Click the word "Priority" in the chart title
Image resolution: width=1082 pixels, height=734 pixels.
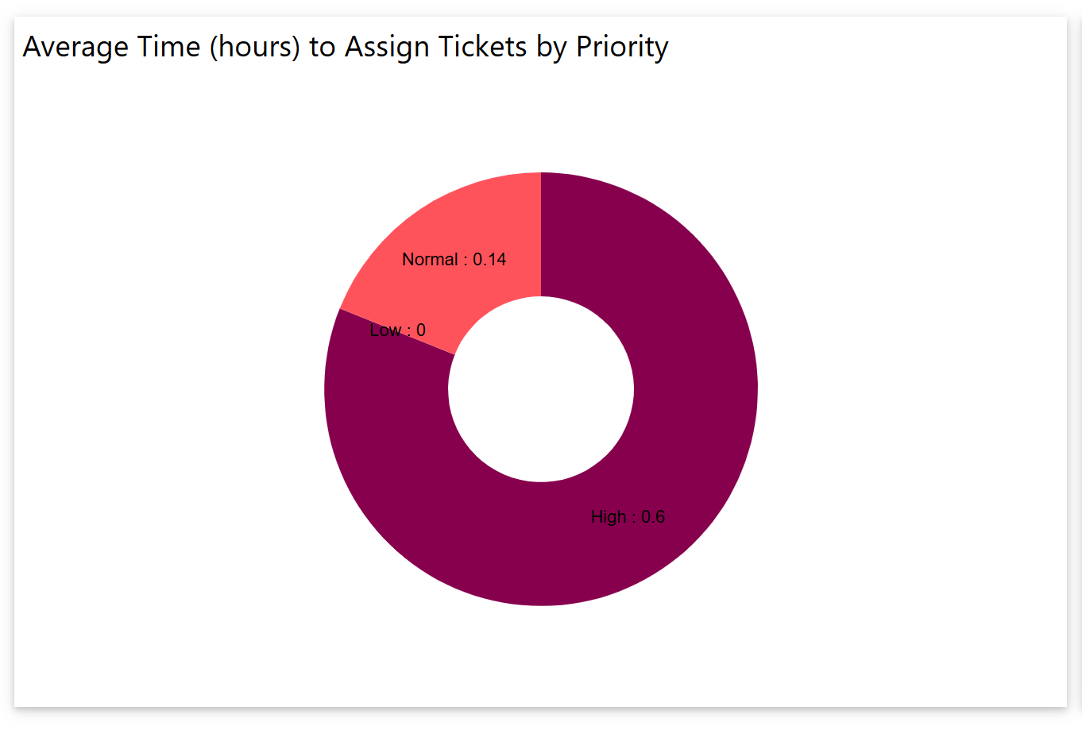(622, 47)
